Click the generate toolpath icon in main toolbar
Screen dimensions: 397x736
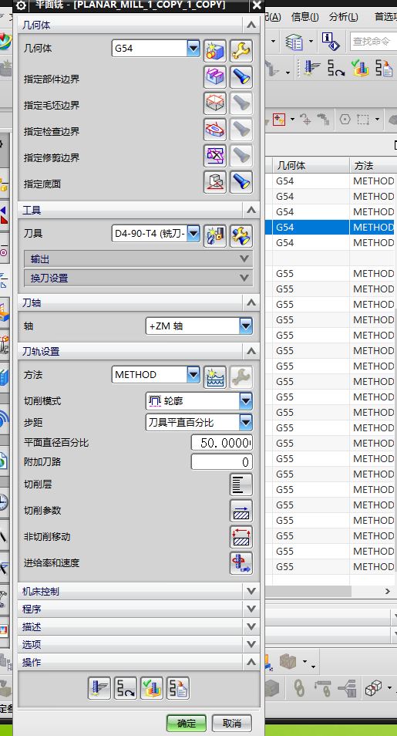click(x=311, y=69)
